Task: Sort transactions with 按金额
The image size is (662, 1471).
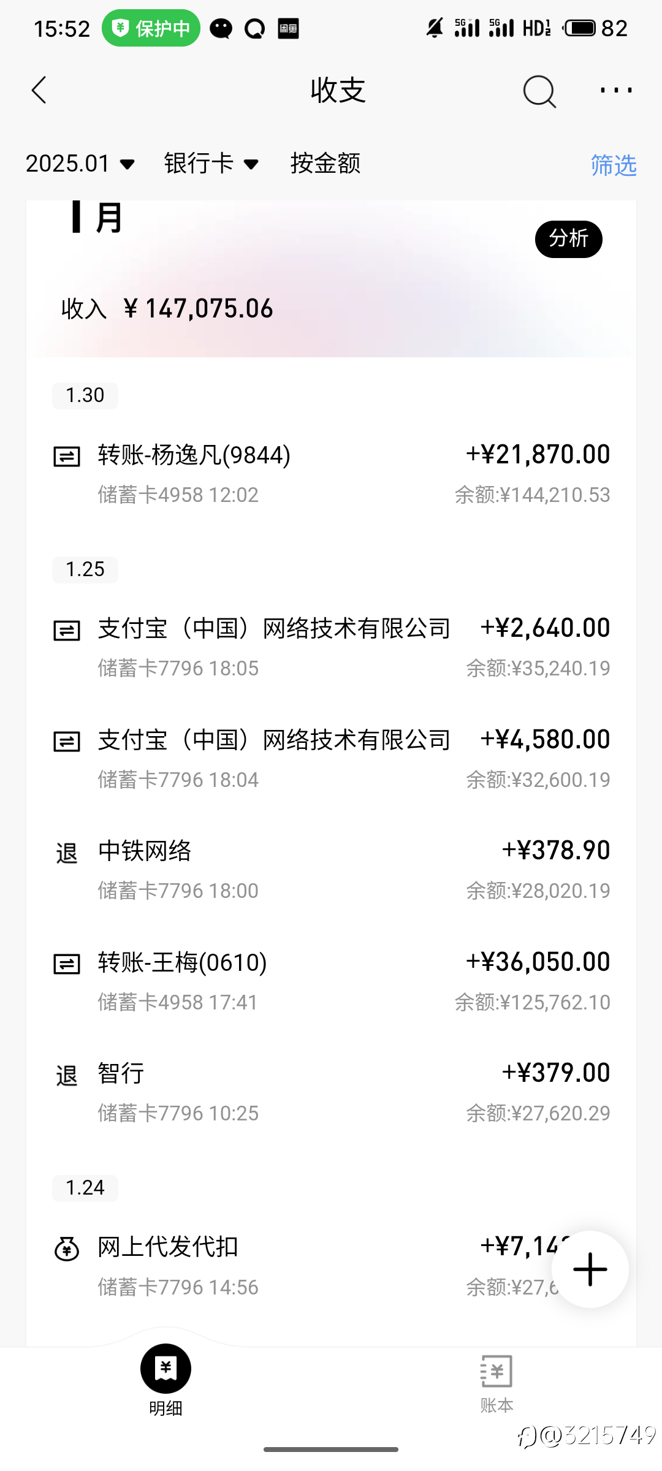Action: (325, 164)
